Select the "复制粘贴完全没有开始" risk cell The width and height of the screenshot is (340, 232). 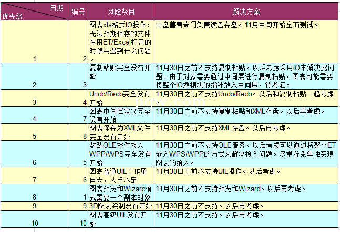[x=121, y=76]
